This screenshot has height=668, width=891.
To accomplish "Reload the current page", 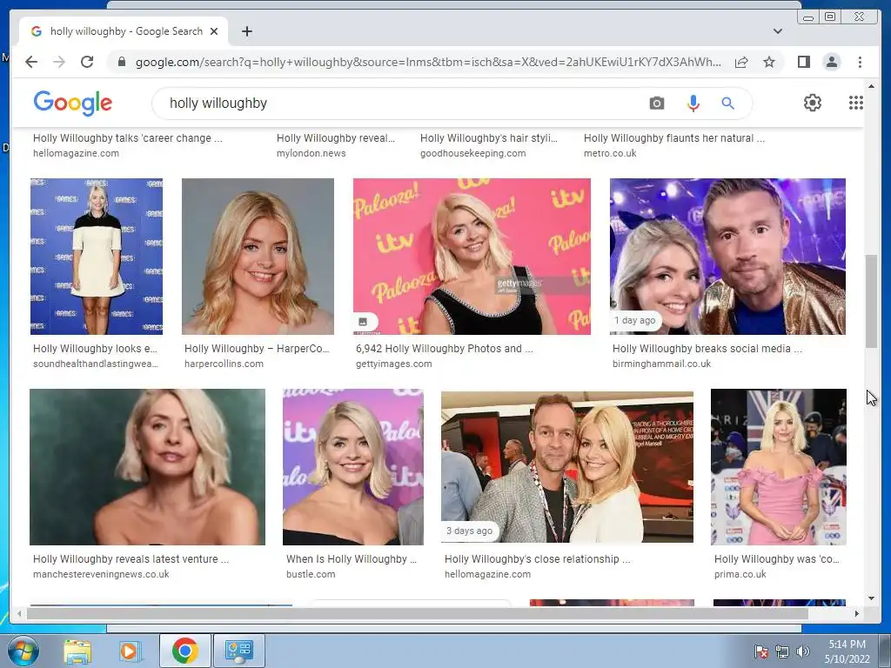I will coord(87,62).
